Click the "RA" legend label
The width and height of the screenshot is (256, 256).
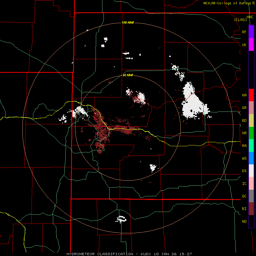[x=244, y=146]
